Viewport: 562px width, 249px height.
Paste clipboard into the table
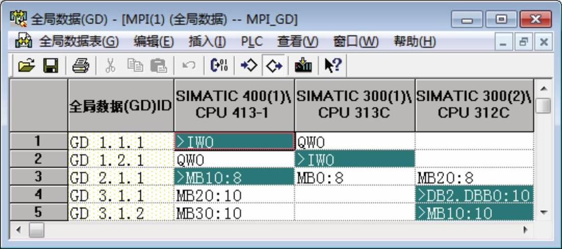[x=159, y=66]
